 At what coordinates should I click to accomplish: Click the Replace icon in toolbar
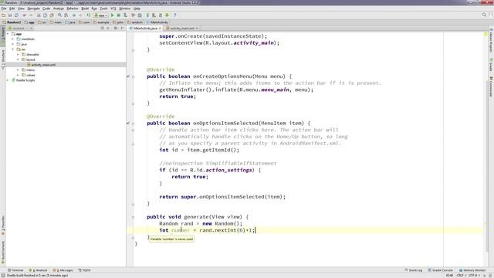point(66,15)
